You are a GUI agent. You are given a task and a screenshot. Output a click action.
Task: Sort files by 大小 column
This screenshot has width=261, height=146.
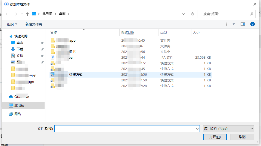(x=202, y=32)
